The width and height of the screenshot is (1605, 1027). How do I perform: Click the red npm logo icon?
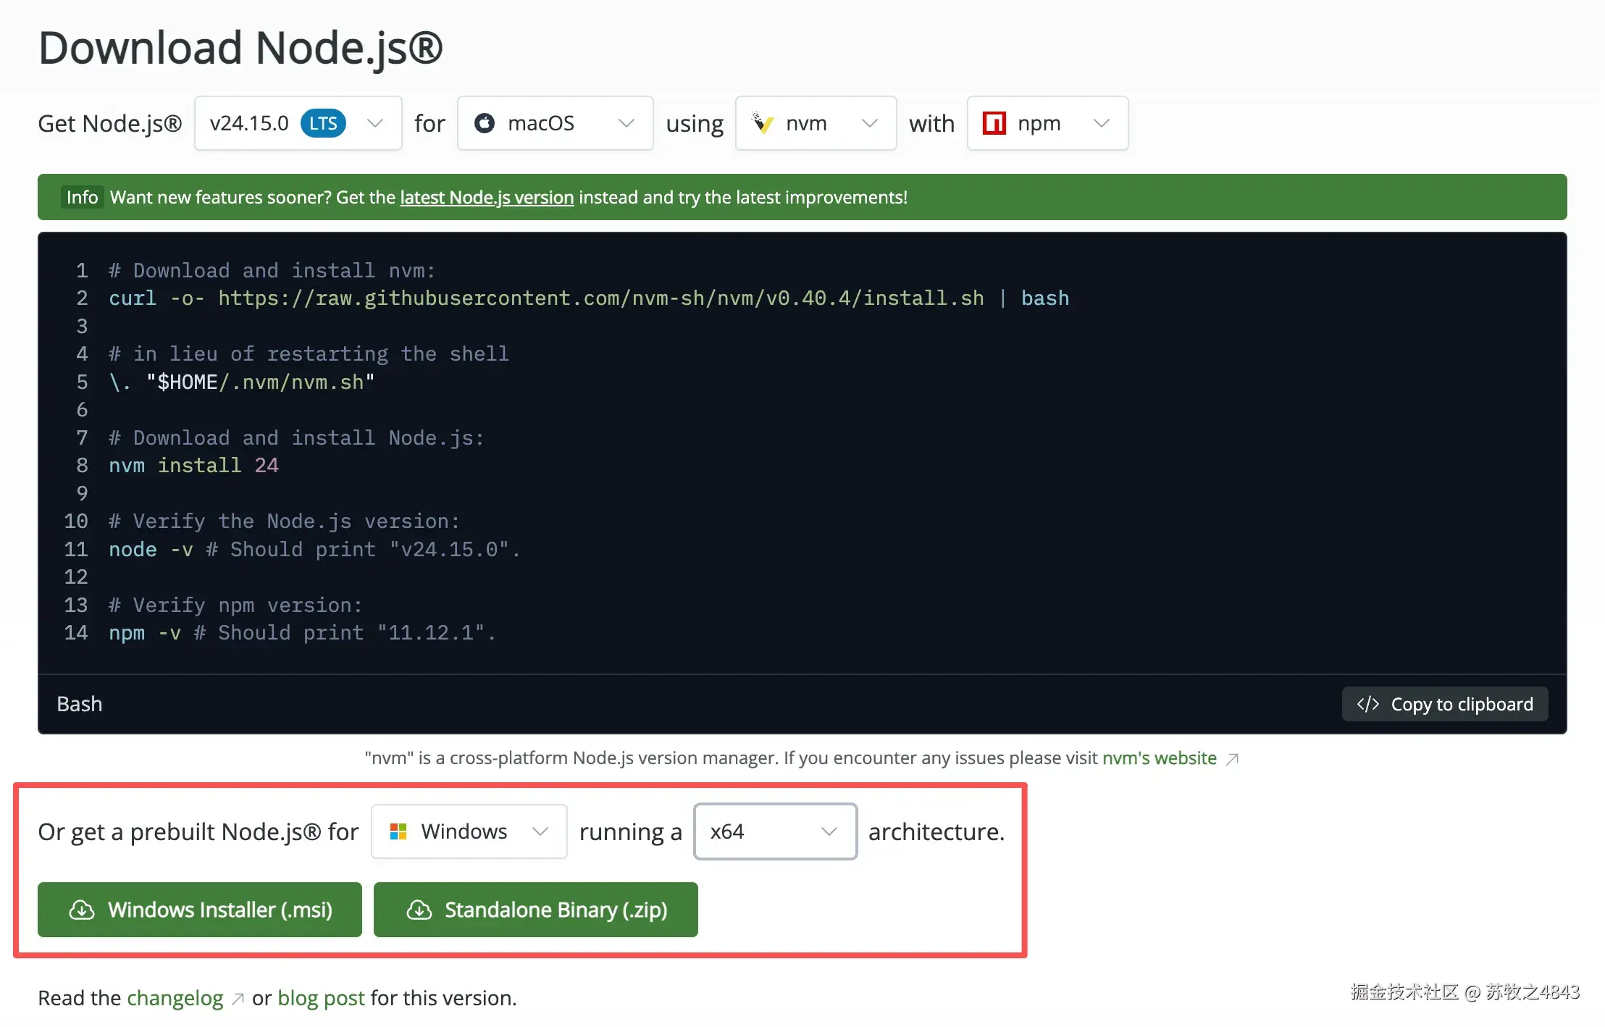click(x=994, y=123)
